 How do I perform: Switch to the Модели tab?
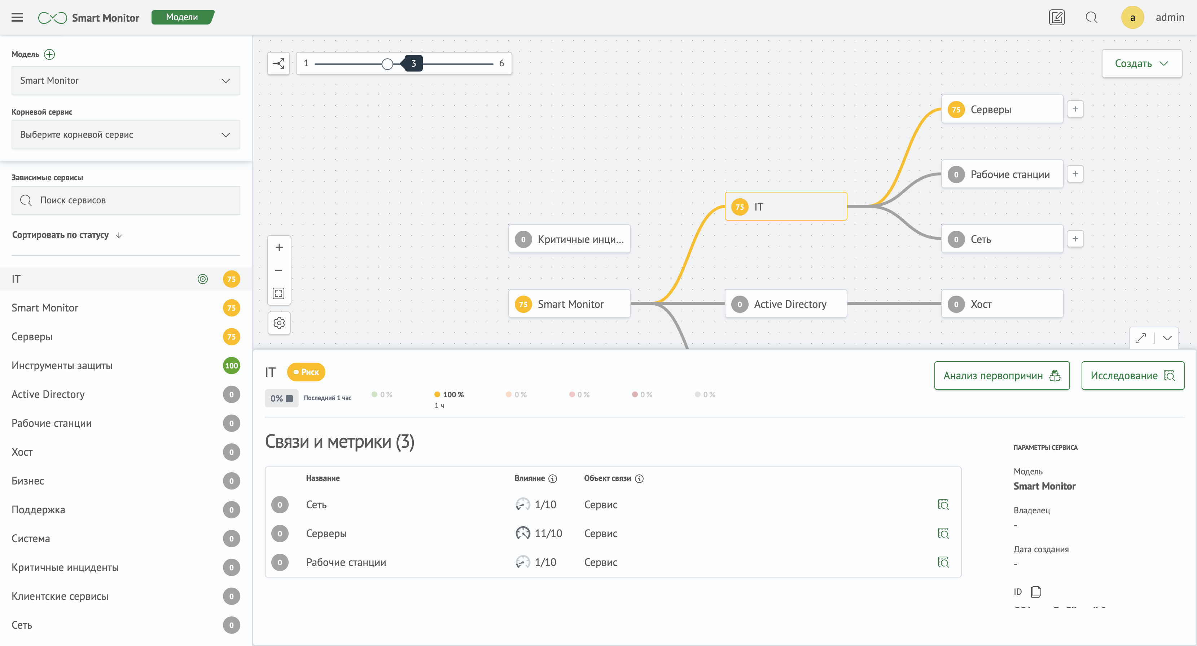[182, 17]
